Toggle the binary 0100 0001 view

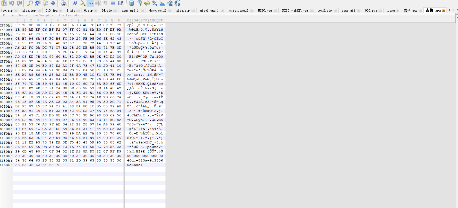click(x=120, y=3)
